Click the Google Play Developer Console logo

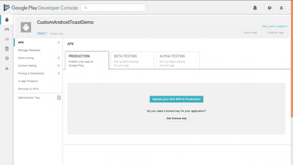click(x=41, y=8)
